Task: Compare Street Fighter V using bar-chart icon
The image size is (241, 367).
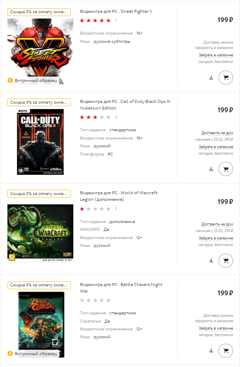Action: click(211, 78)
